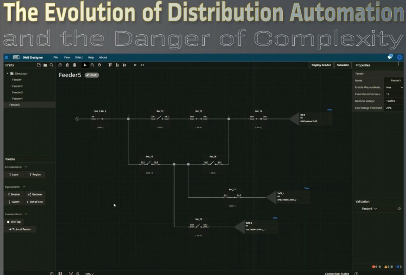The width and height of the screenshot is (406, 275).
Task: Toggle the Rec_15 recloser switch on diagram
Action: (x=149, y=163)
